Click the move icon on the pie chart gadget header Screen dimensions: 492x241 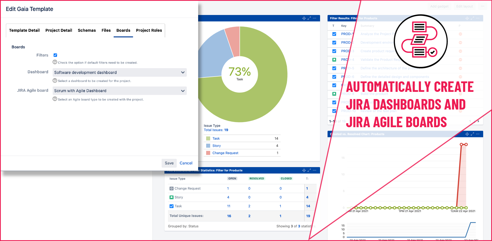pos(304,18)
